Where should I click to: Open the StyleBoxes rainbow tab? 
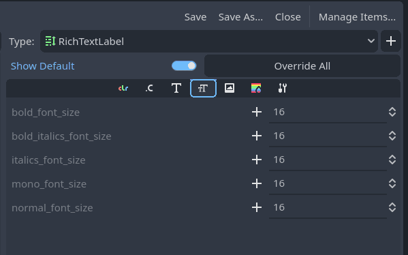tap(256, 89)
